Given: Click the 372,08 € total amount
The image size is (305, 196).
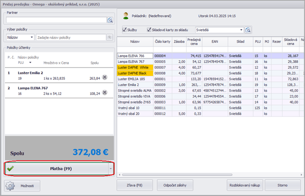Looking at the screenshot, I should (90, 152).
